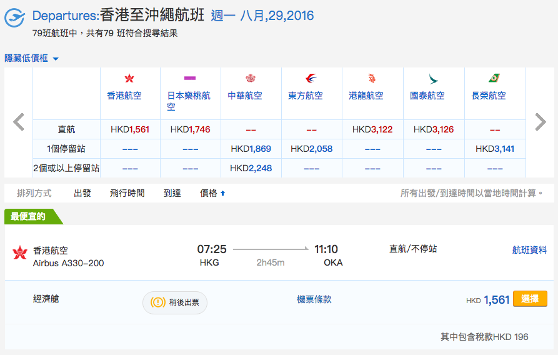Click the China Airlines plum blossom logo
Image resolution: width=558 pixels, height=355 pixels.
point(251,78)
